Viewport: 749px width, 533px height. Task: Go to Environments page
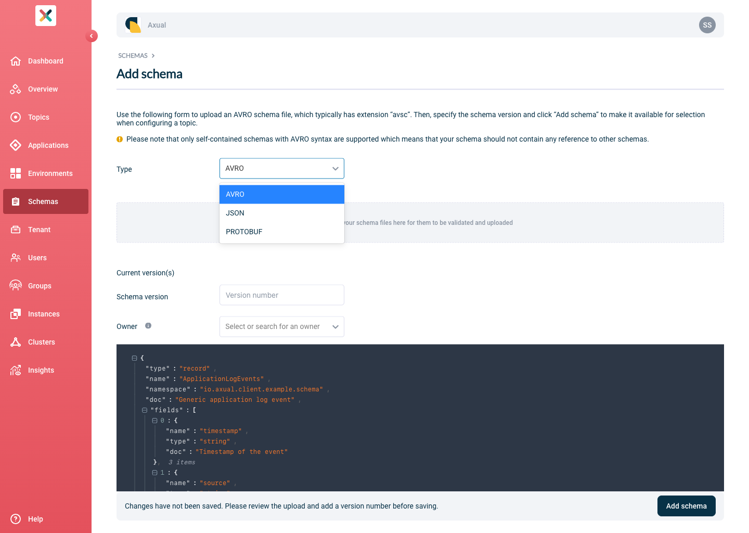(46, 173)
